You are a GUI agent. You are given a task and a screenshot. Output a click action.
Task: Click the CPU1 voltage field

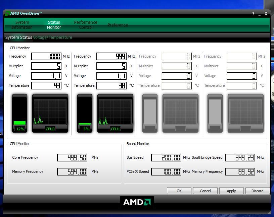[111, 76]
